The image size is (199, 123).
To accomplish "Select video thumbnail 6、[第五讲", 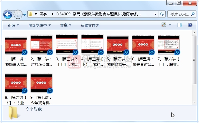I will [143, 45].
